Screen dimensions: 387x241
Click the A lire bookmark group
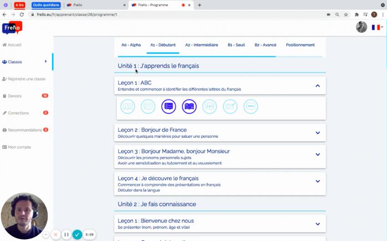tap(20, 5)
